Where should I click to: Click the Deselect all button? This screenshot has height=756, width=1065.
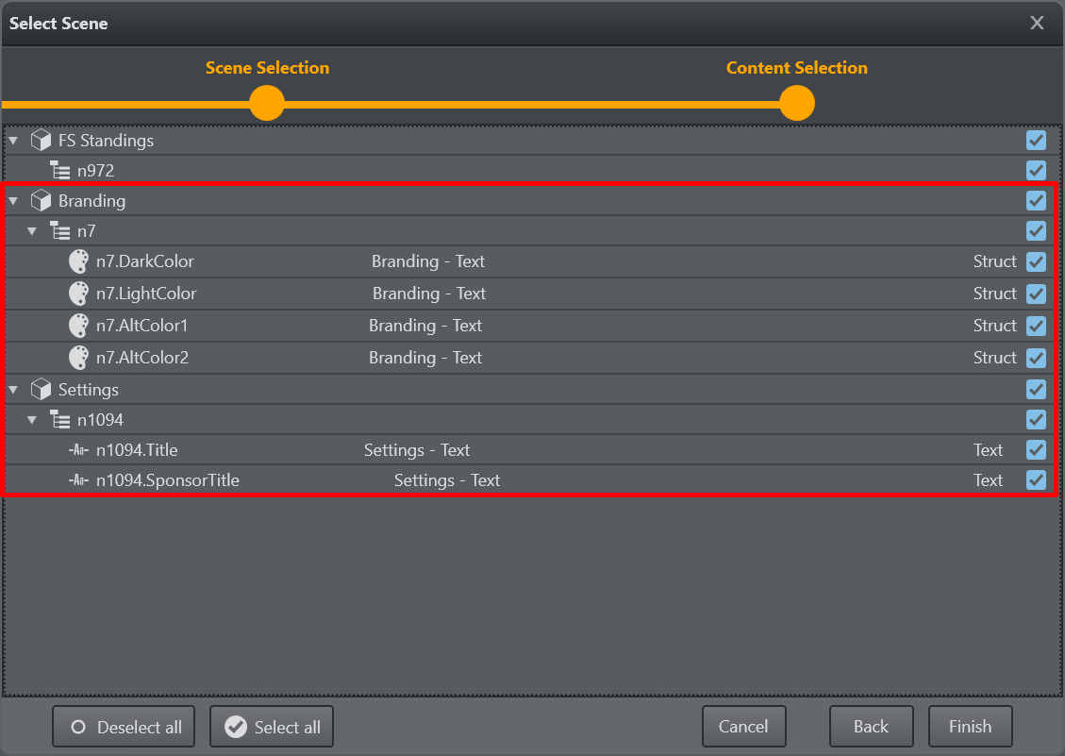click(124, 727)
